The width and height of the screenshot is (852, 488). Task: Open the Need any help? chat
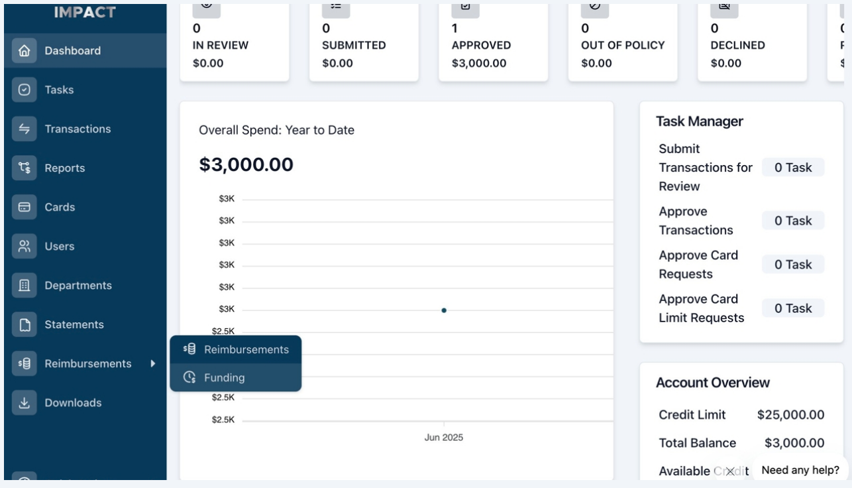click(x=800, y=470)
